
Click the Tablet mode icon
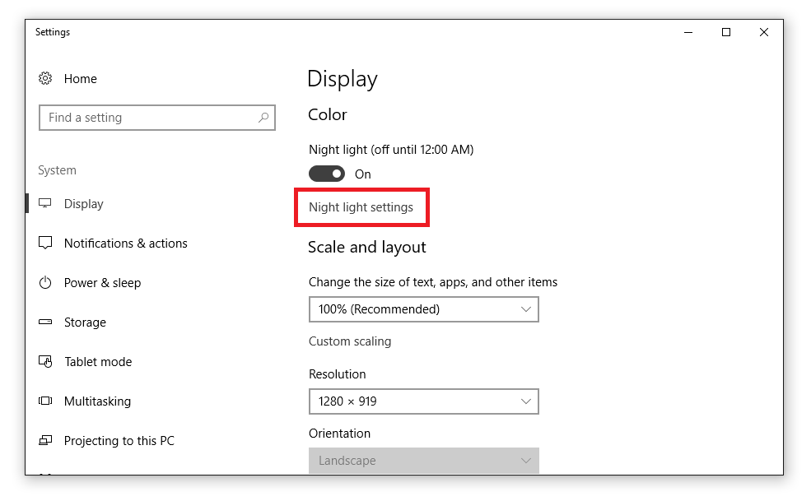(45, 362)
